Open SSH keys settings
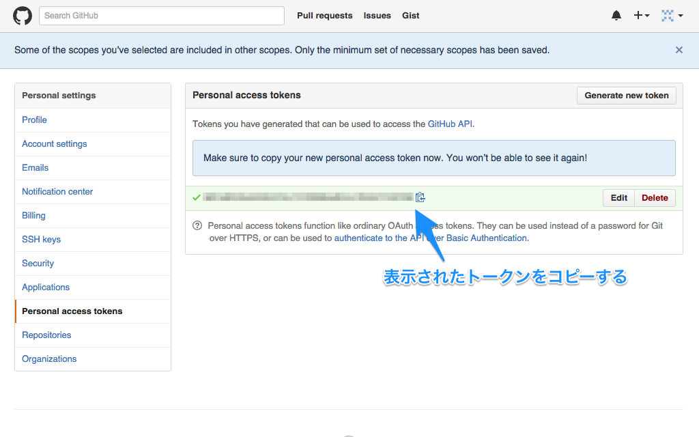 point(42,240)
